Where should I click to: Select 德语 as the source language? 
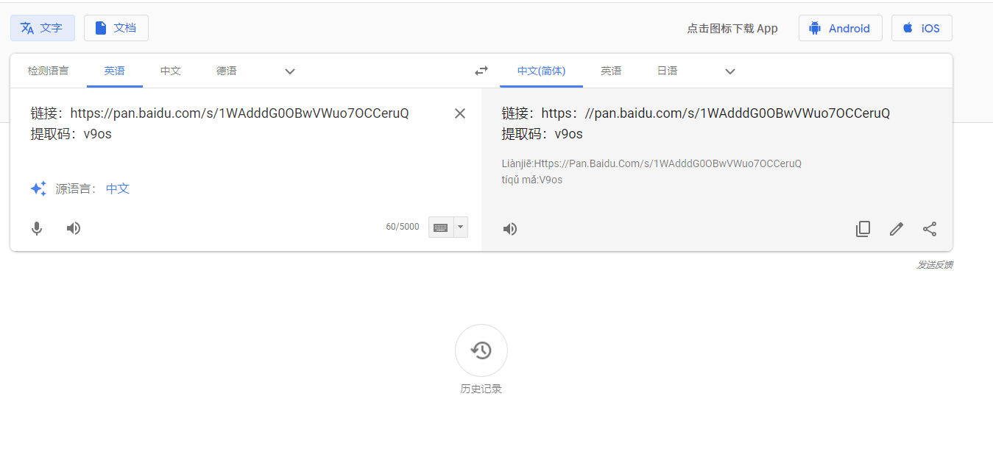coord(227,71)
